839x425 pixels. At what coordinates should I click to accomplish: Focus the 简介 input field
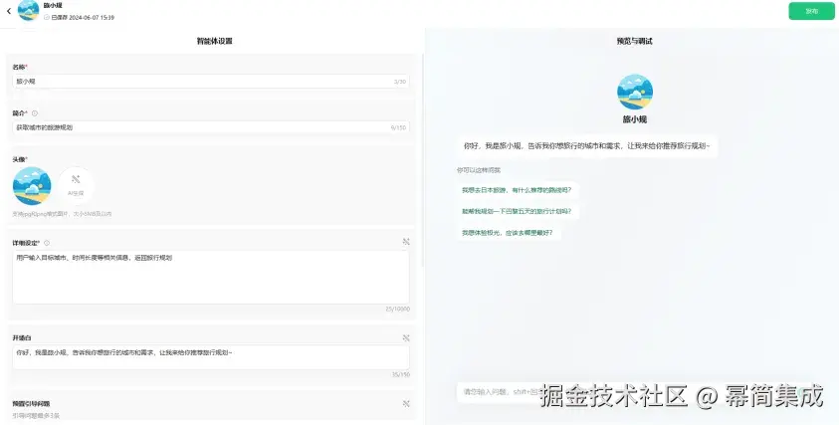tap(211, 127)
